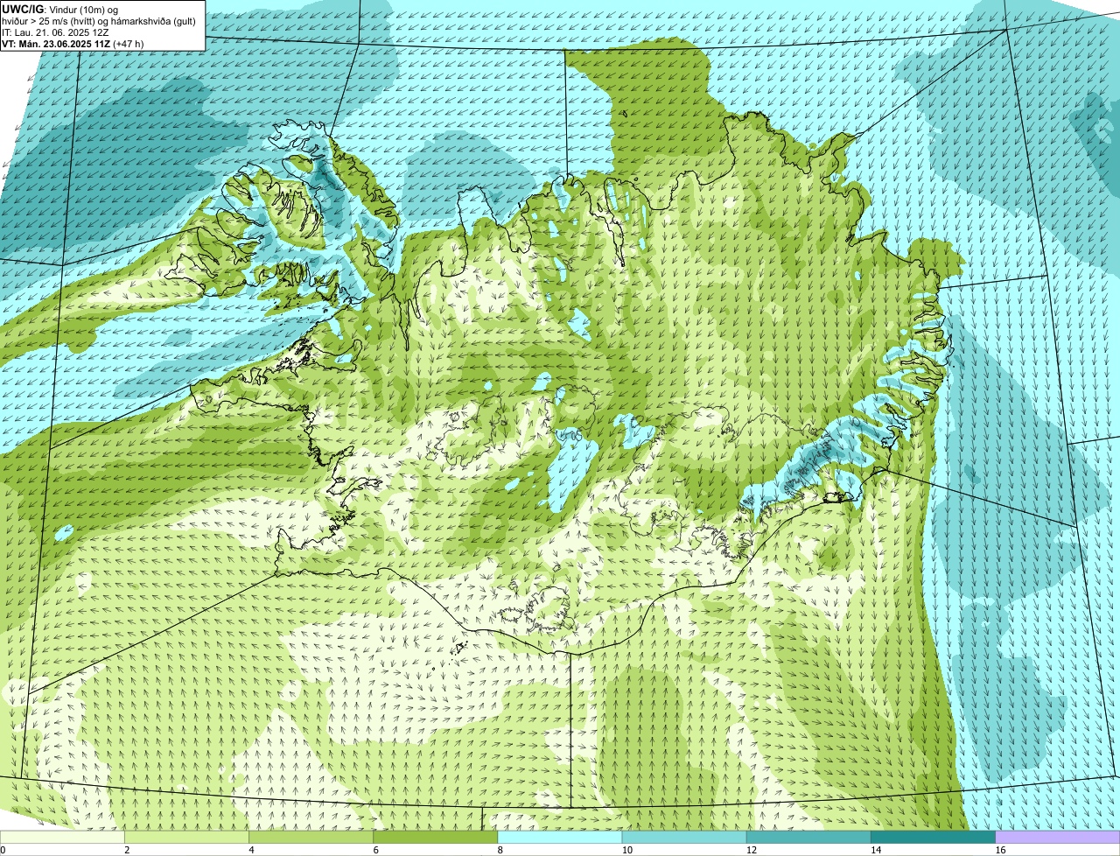Click the legend label '0'
1120x856 pixels.
point(3,850)
